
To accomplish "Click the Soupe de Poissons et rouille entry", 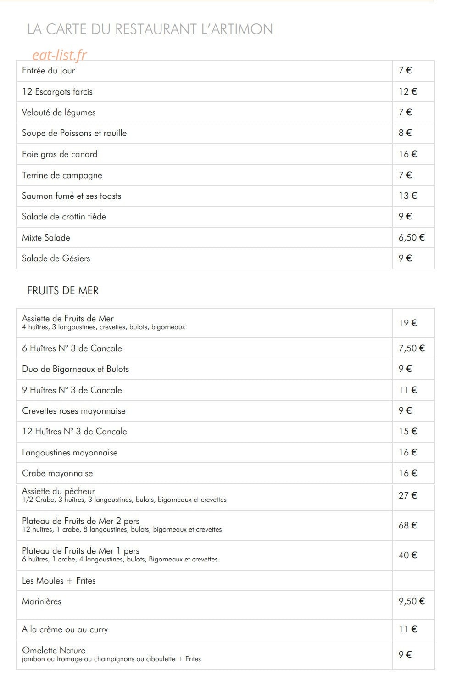I will (74, 133).
